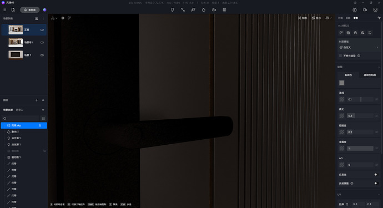Switch to the 场景资源 tab

tap(8, 110)
